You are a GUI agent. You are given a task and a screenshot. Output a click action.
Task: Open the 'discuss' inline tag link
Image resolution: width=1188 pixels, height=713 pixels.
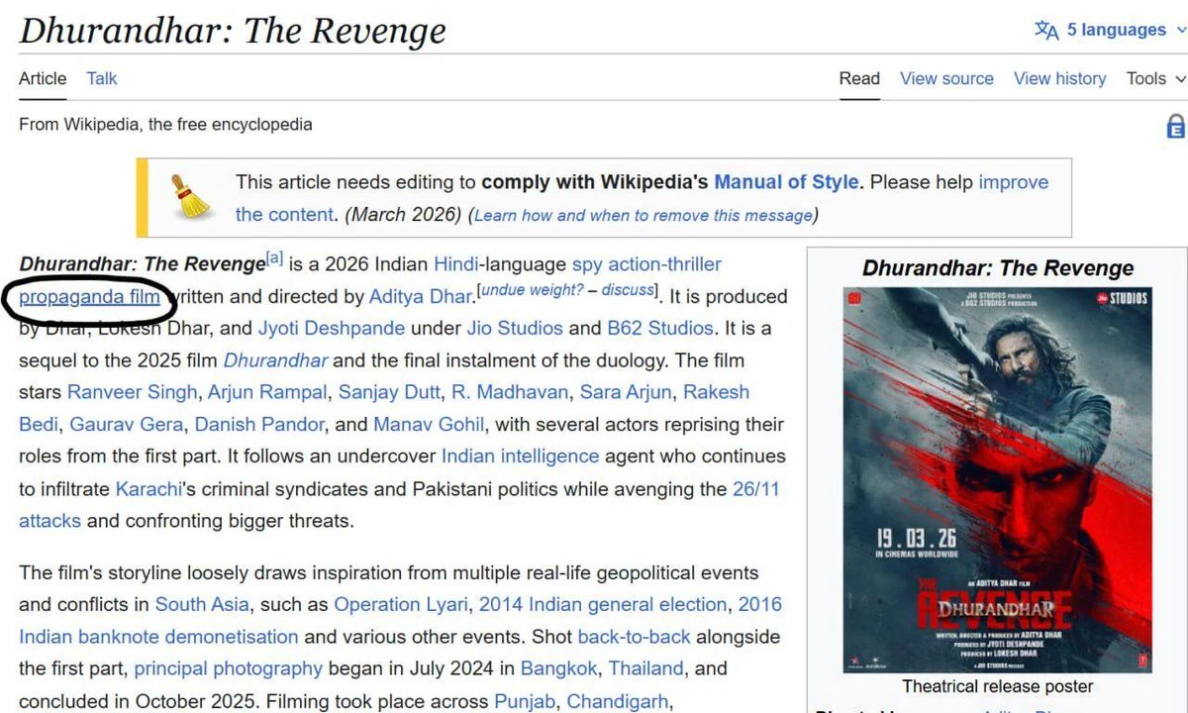(628, 289)
